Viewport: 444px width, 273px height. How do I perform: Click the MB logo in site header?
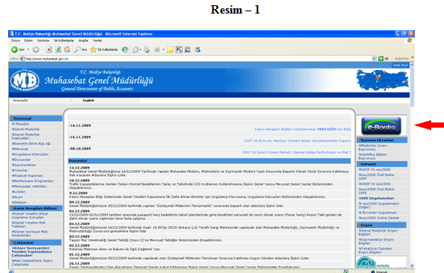(x=25, y=80)
